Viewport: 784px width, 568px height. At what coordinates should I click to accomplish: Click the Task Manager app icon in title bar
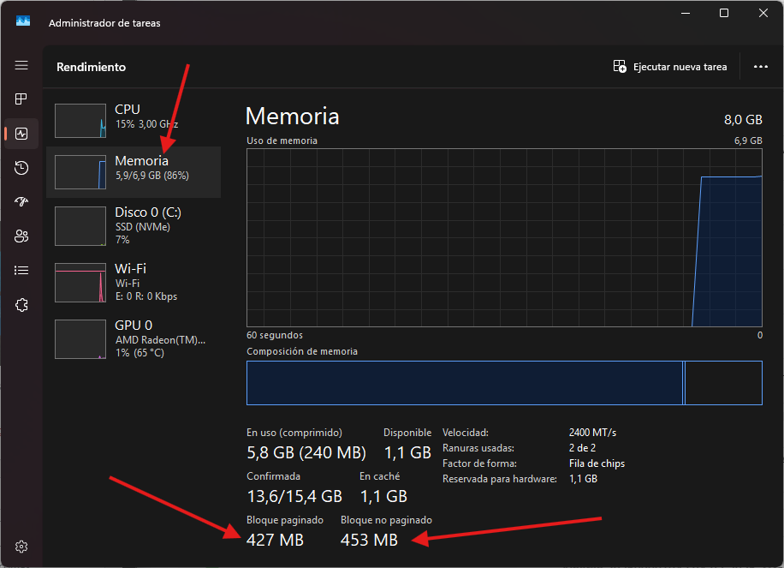[x=23, y=21]
